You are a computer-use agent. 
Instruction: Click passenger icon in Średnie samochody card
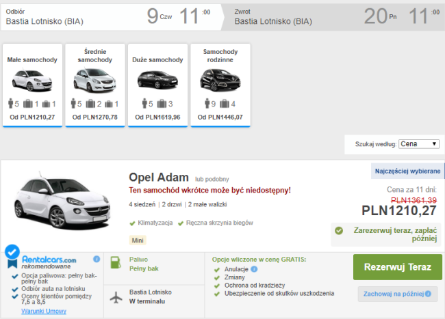coord(73,104)
